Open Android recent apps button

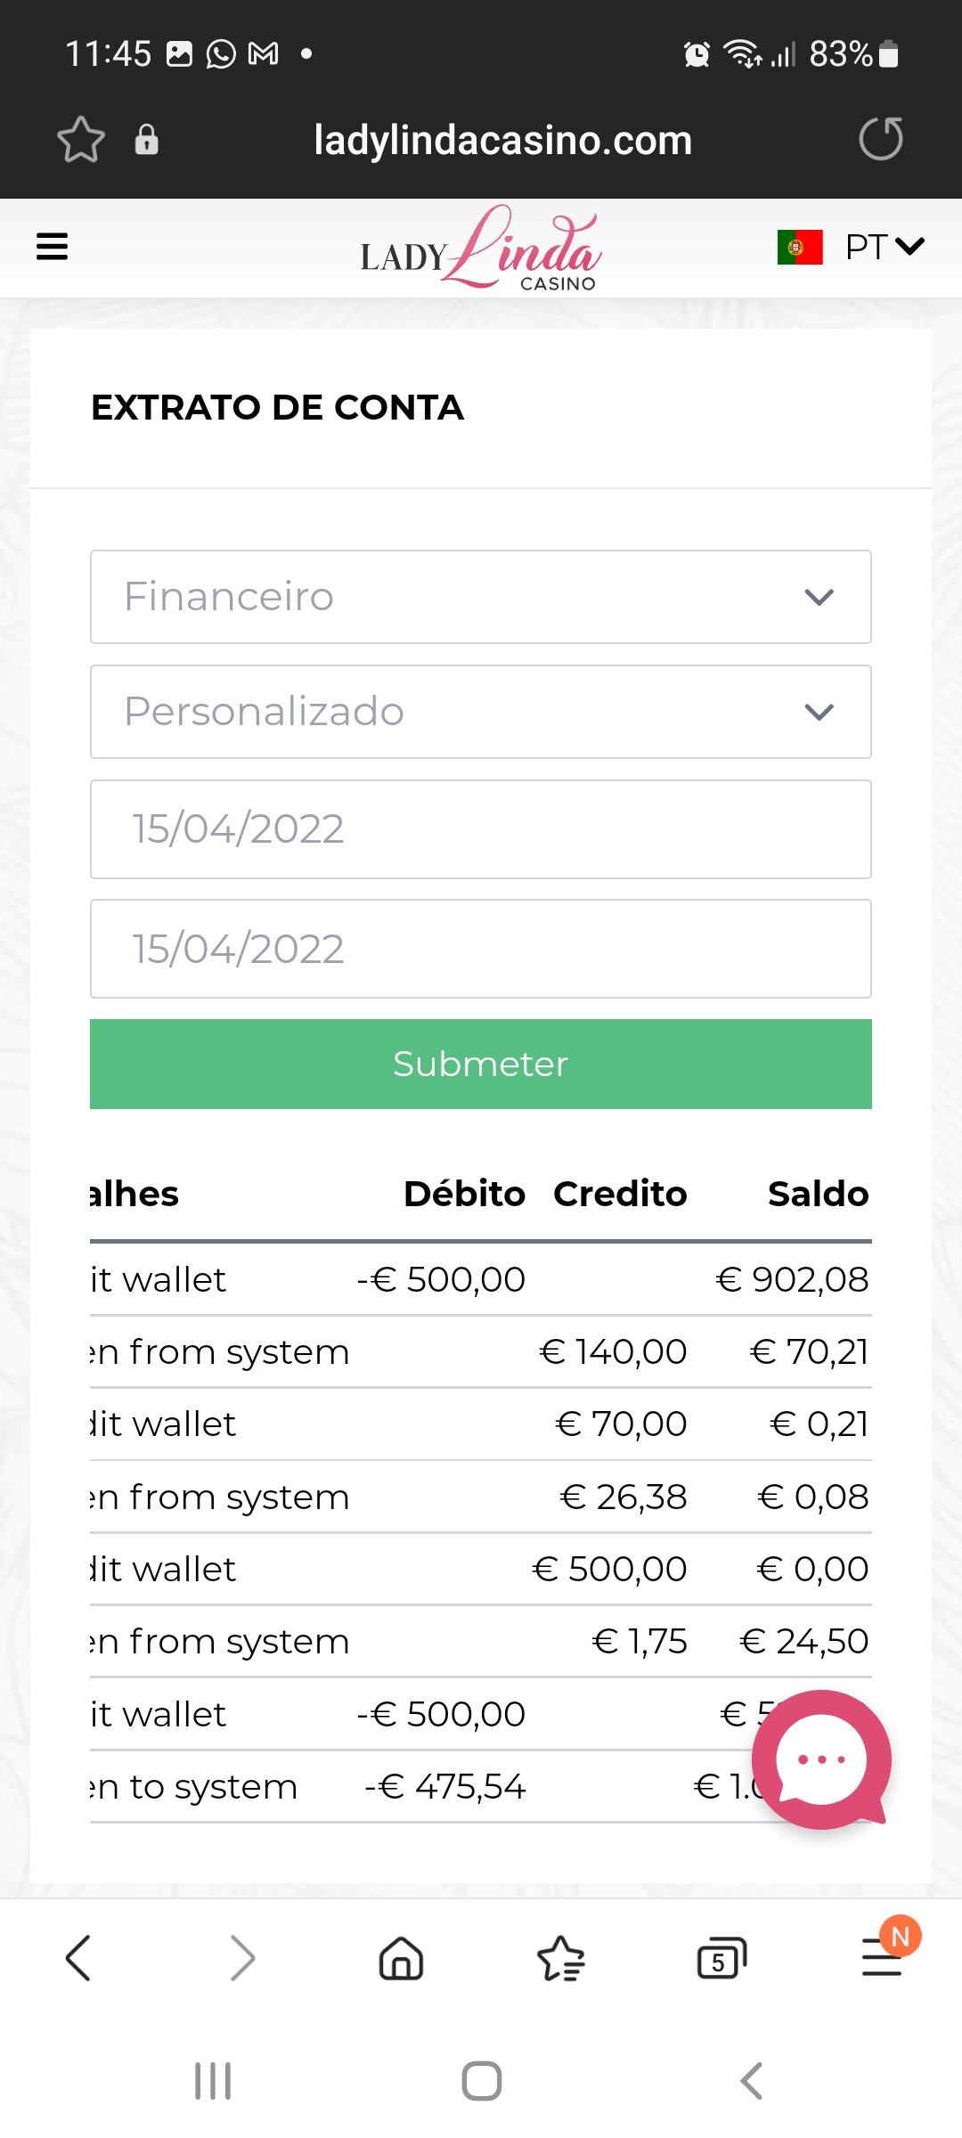pos(213,2081)
